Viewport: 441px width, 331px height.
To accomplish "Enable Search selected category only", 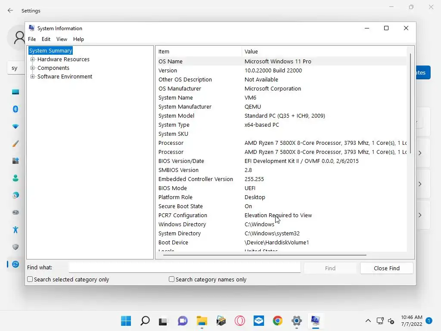I will pos(30,279).
